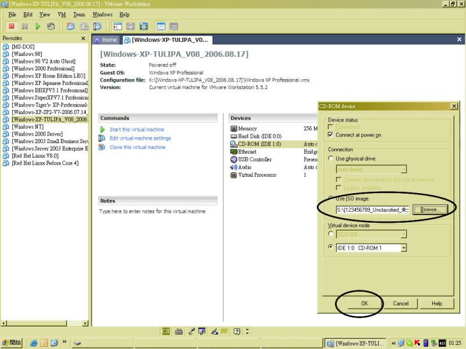Click the Internet Explorer quick launch icon
Screen dimensions: 466x349
(34, 343)
